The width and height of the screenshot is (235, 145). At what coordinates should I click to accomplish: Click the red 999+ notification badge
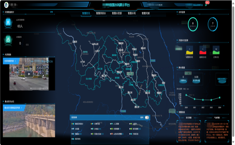pos(207,3)
